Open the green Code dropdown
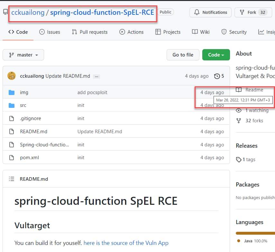Image resolution: width=275 pixels, height=252 pixels. 216,55
